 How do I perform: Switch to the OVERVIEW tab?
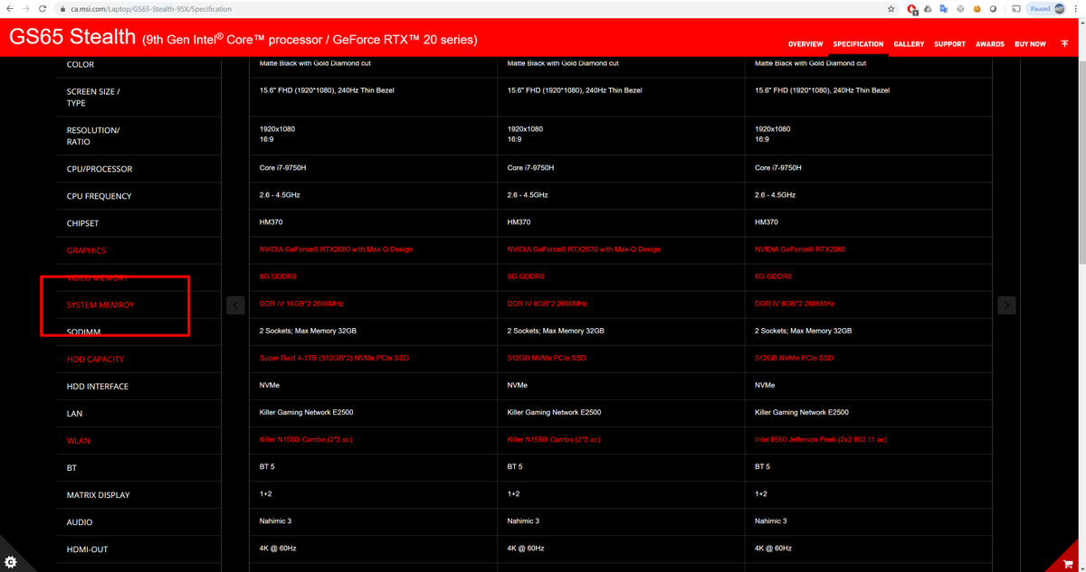pos(805,44)
